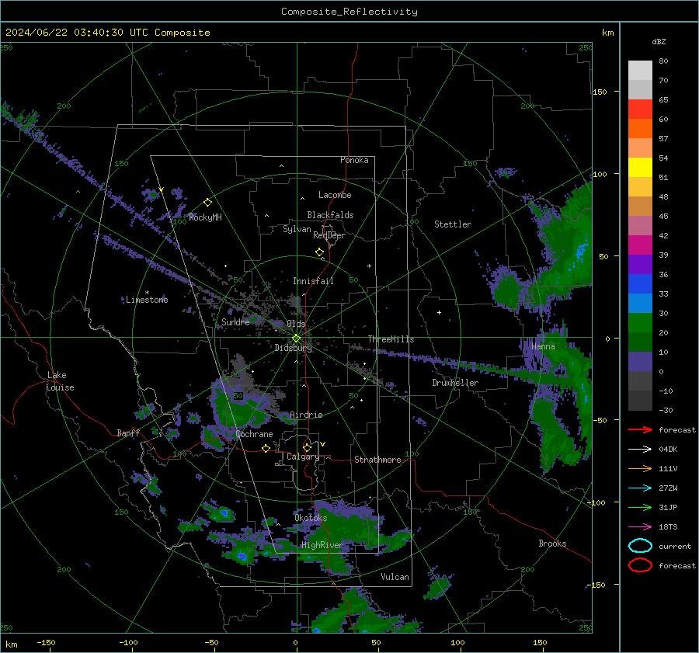The height and width of the screenshot is (653, 699).
Task: Select the cyan 27ZW arrow legend icon
Action: tap(640, 488)
